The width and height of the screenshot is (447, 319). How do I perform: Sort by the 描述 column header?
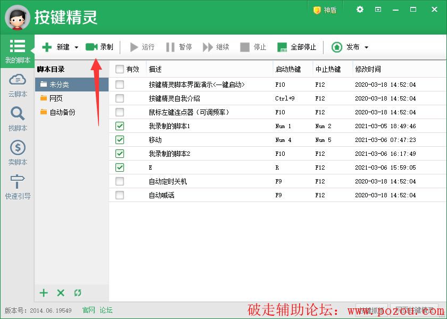210,69
